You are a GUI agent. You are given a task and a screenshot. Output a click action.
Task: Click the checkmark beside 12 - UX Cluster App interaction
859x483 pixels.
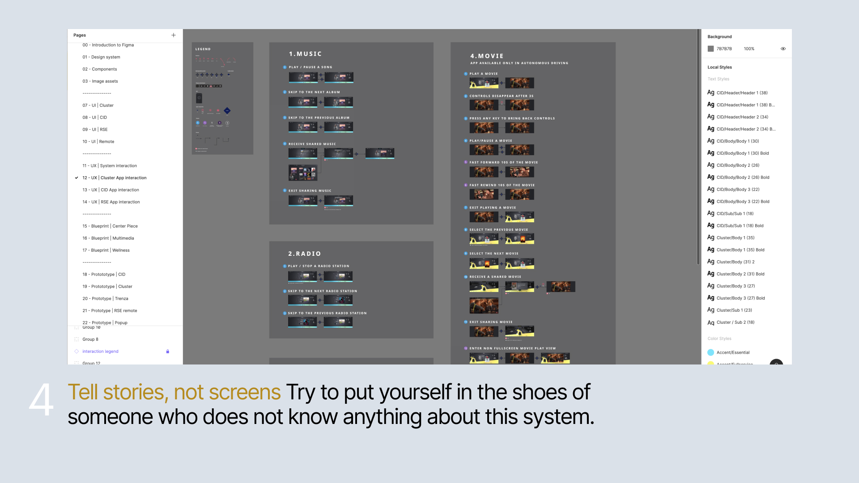pos(77,178)
